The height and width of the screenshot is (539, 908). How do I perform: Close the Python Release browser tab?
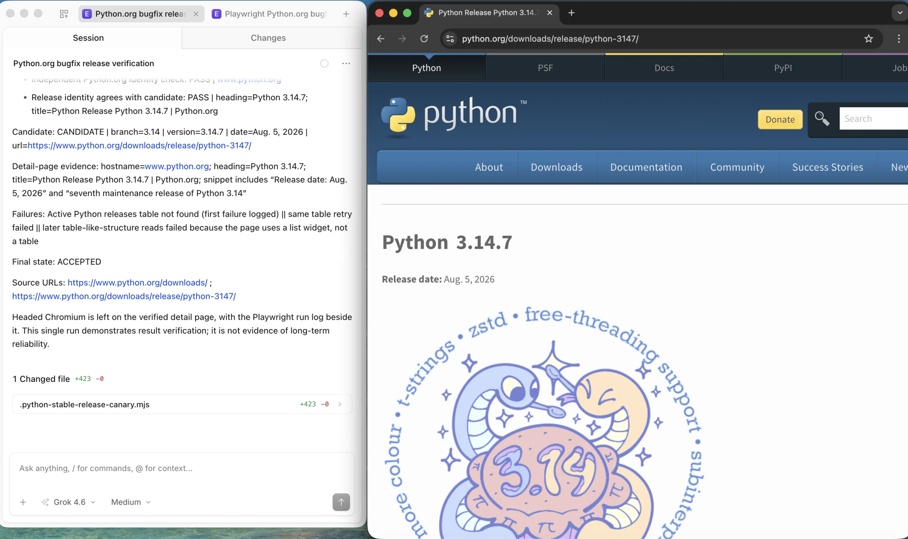(550, 13)
